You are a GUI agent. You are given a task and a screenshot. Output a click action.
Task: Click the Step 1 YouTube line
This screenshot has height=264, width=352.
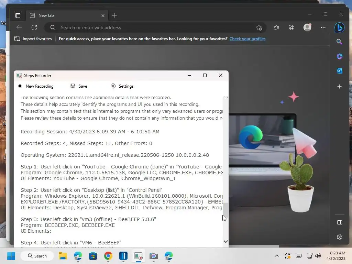(121, 167)
